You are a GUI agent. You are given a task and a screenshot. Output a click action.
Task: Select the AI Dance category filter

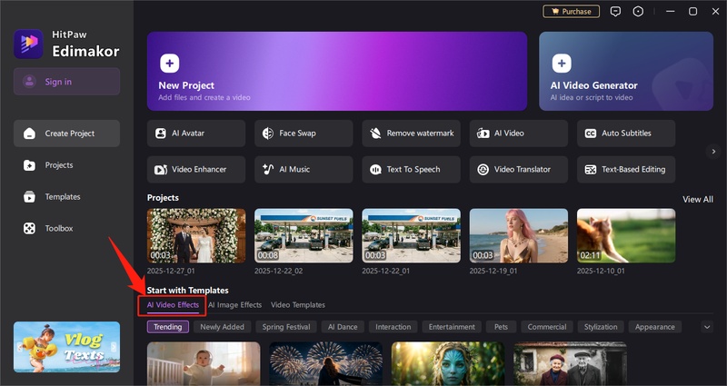pyautogui.click(x=343, y=327)
